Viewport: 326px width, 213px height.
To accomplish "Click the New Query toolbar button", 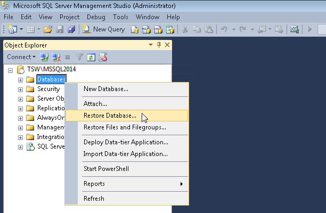I will pyautogui.click(x=103, y=29).
